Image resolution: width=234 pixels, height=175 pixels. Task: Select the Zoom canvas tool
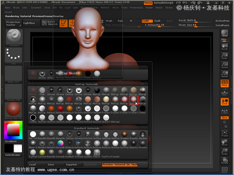coord(225,56)
